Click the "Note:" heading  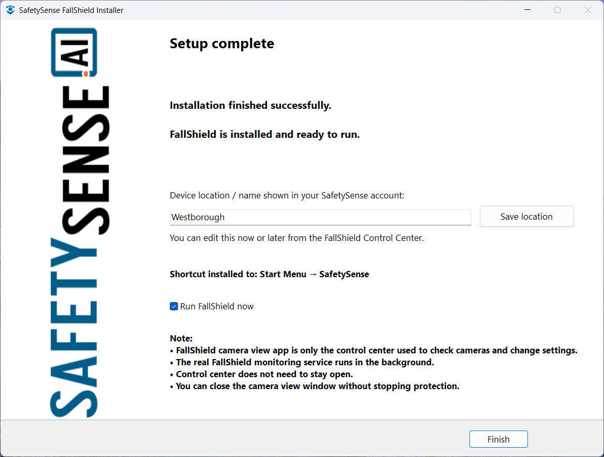tap(181, 338)
